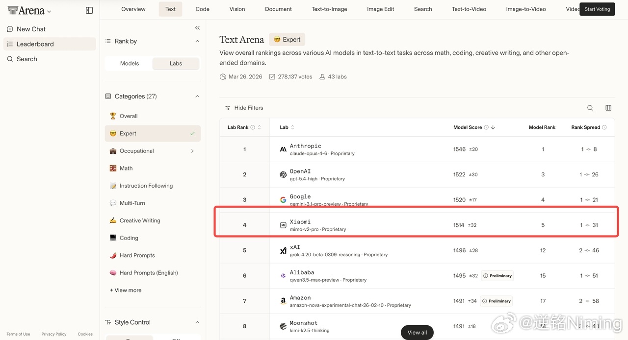This screenshot has width=628, height=340.
Task: Switch to the Code tab
Action: click(x=203, y=9)
